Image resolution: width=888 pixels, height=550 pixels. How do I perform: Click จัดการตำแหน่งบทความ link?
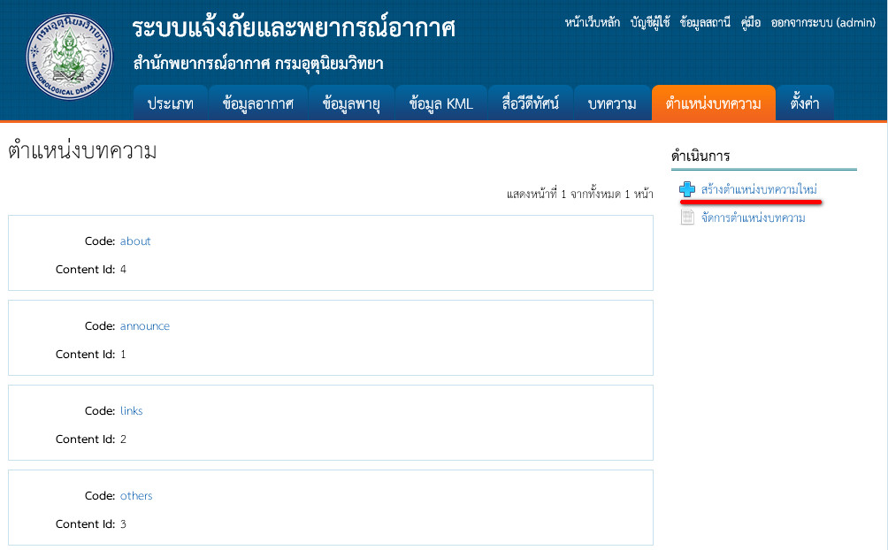click(x=754, y=218)
